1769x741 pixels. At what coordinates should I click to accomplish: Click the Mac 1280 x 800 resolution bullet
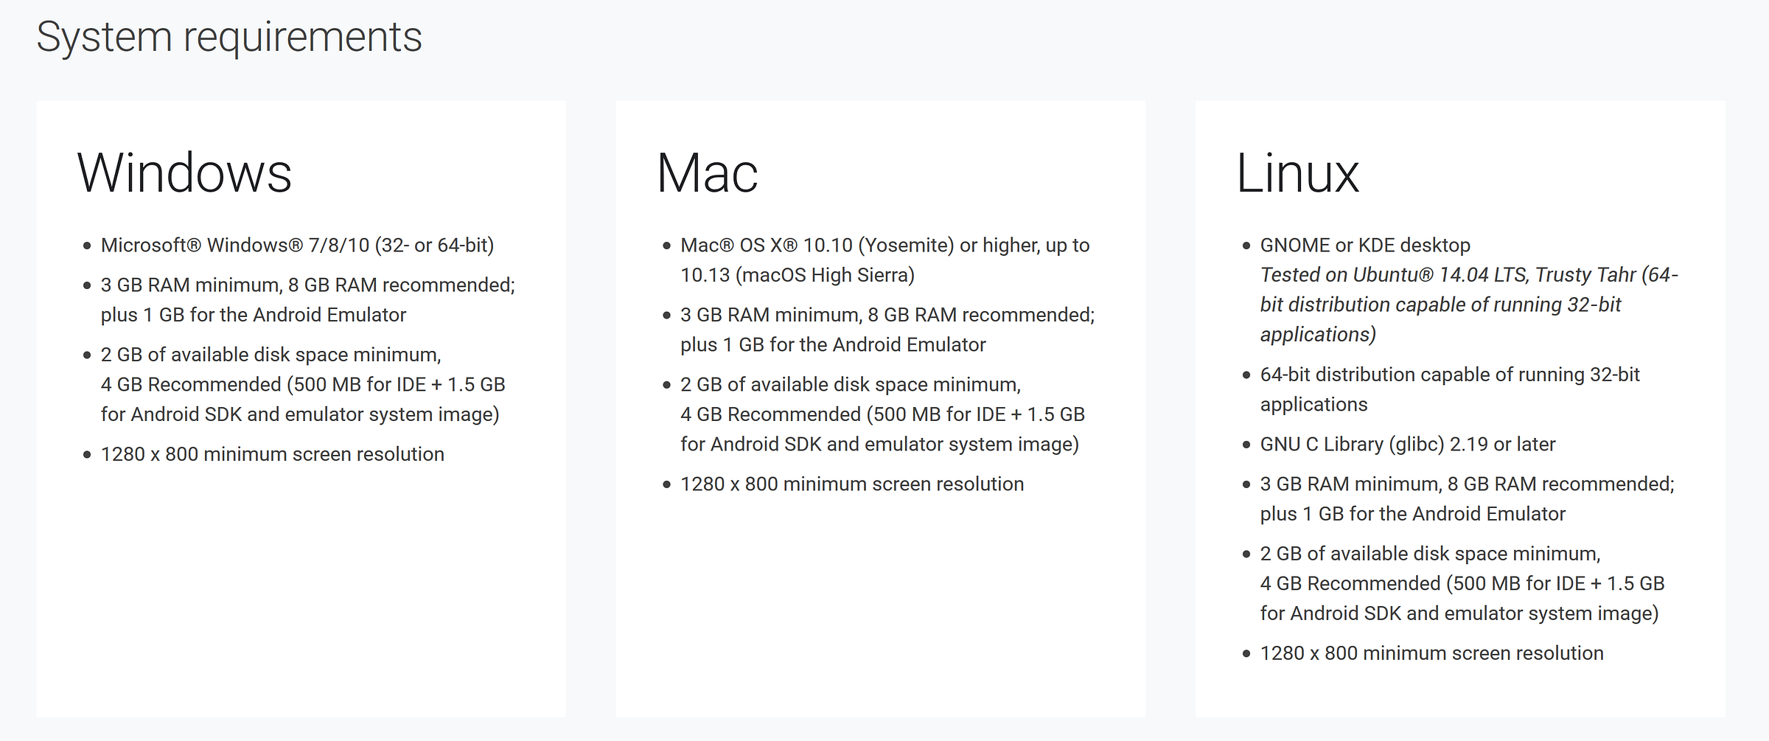coord(852,484)
